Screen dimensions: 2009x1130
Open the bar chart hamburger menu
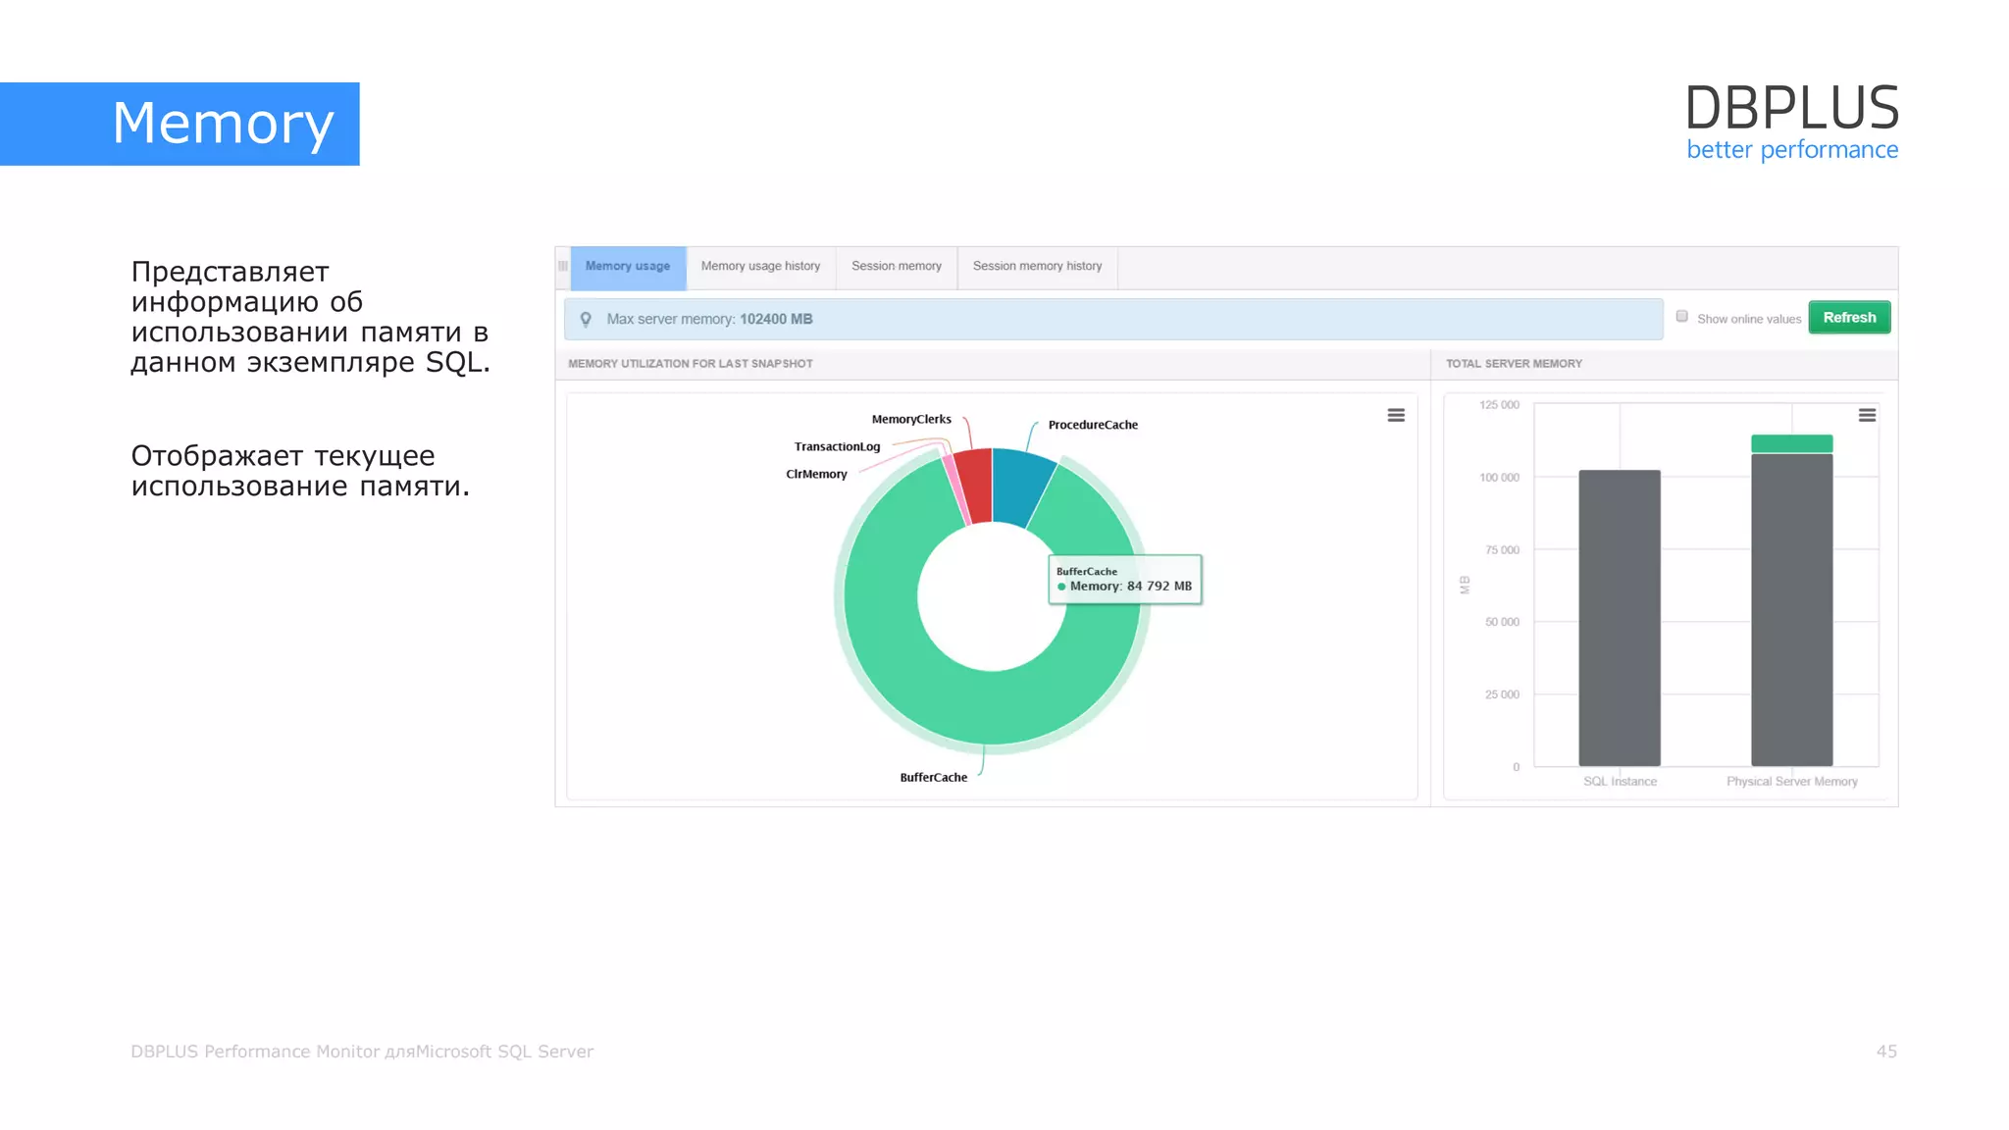pos(1867,416)
